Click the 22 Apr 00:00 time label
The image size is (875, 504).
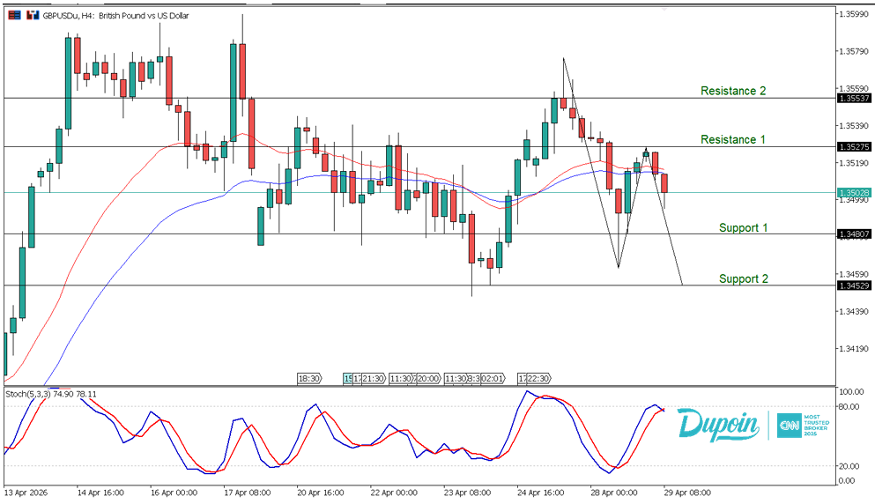click(394, 493)
